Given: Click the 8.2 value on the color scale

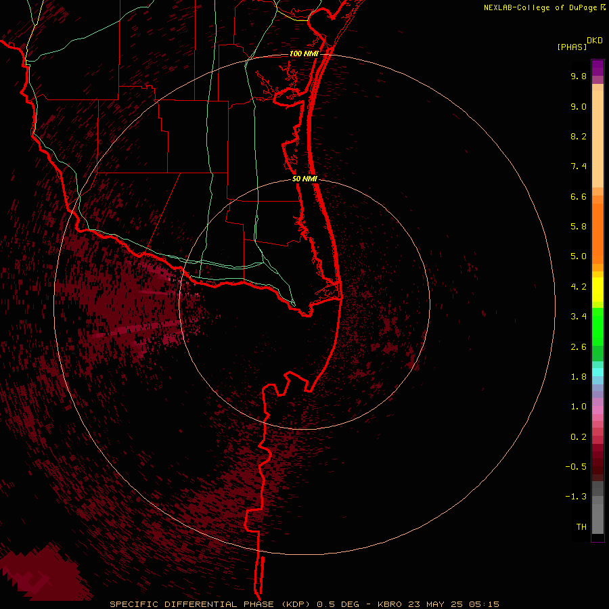Looking at the screenshot, I should click(579, 136).
